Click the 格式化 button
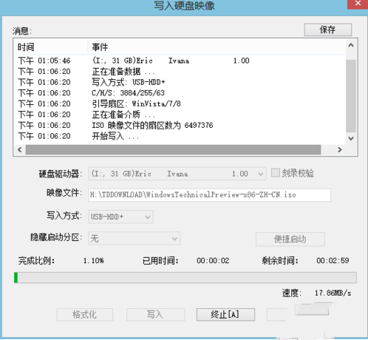 click(84, 314)
